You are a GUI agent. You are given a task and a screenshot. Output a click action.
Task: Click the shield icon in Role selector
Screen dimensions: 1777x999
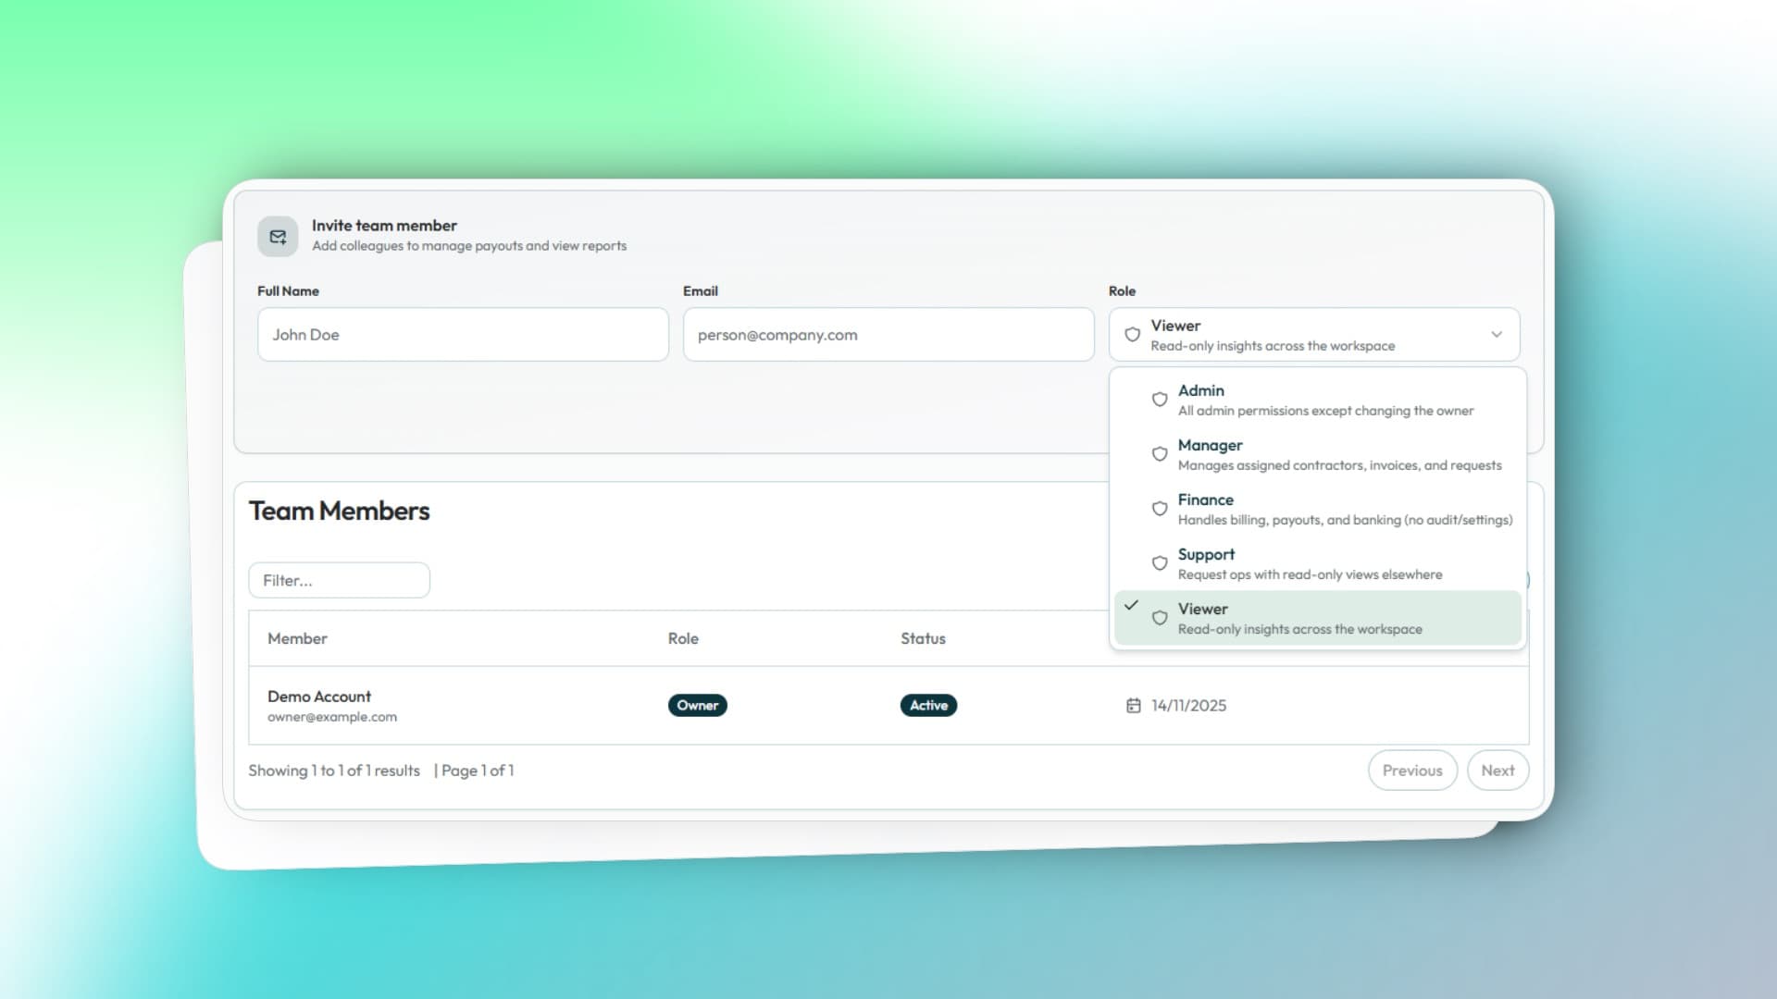(1132, 335)
